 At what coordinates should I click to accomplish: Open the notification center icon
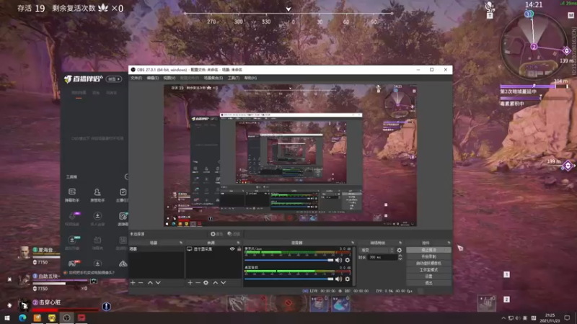point(567,318)
